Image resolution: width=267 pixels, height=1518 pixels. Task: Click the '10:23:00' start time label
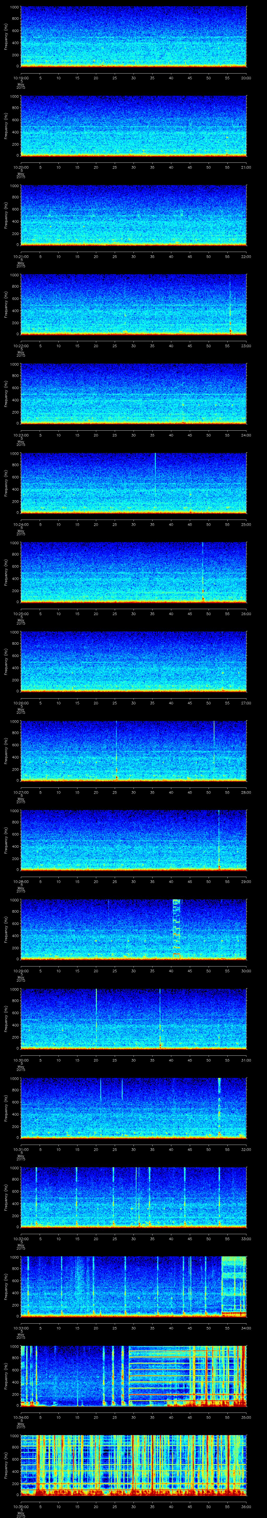pos(21,435)
